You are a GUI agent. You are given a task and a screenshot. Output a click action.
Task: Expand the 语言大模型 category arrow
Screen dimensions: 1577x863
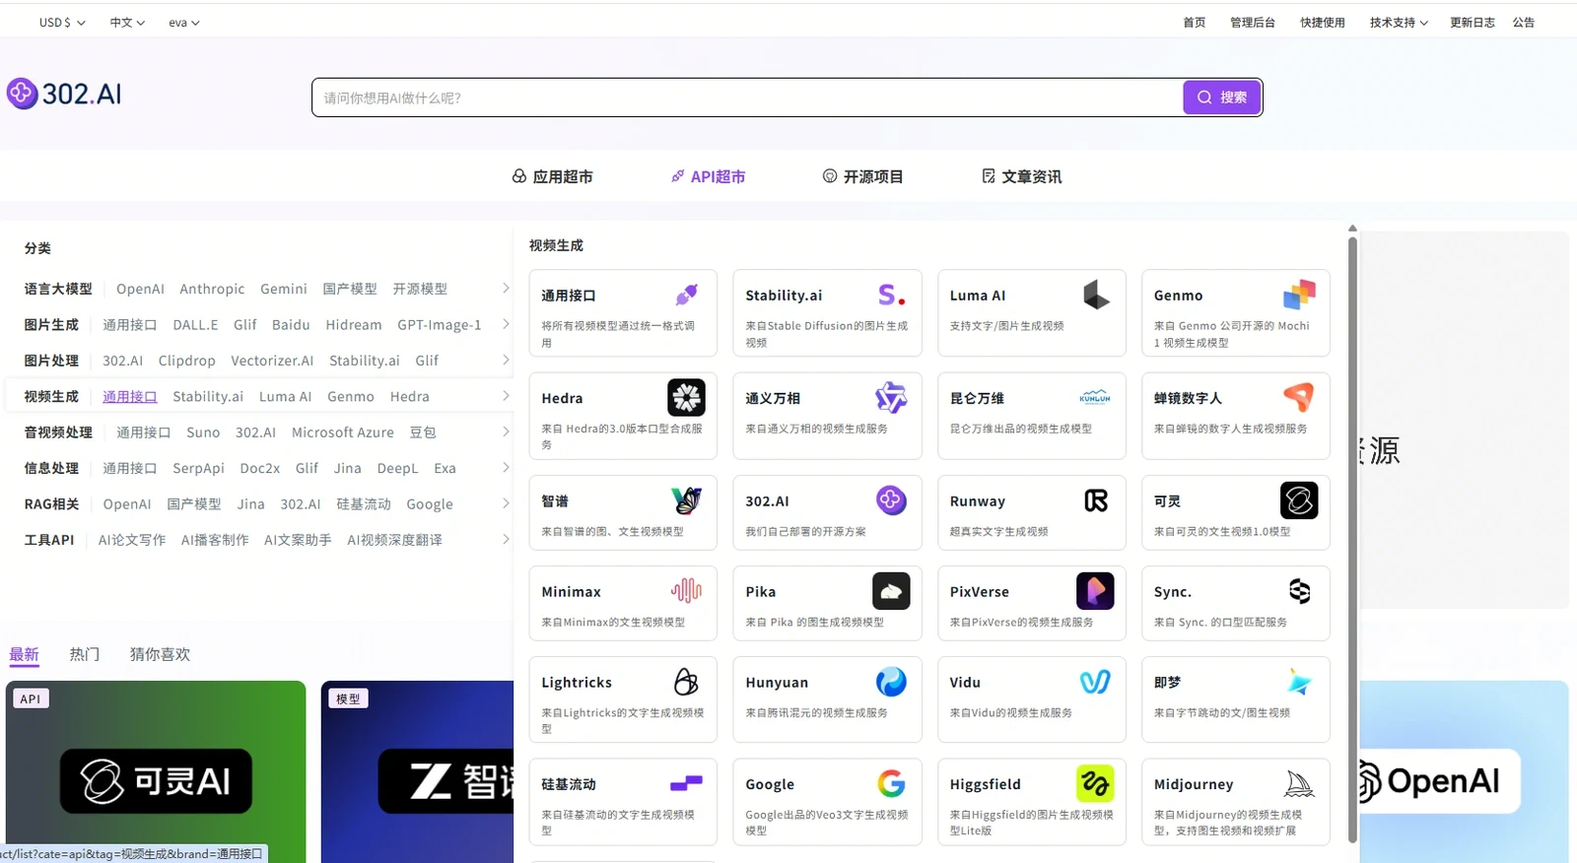(506, 289)
